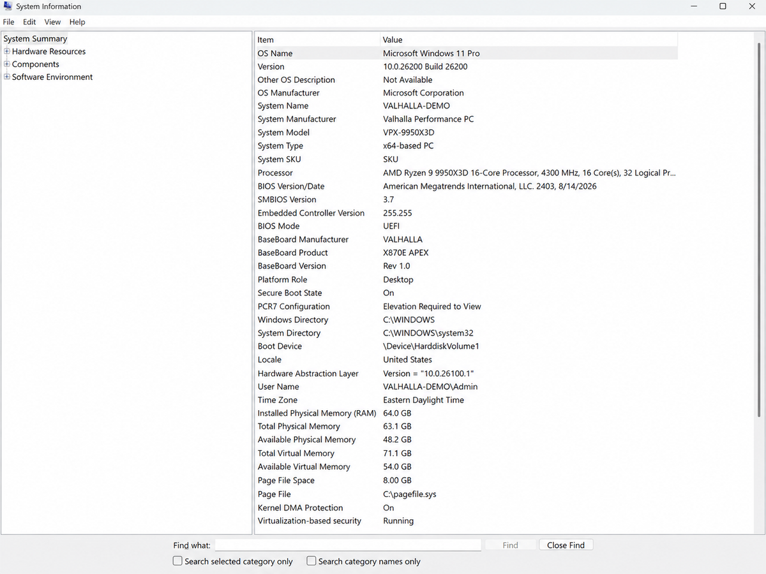766x574 pixels.
Task: Open the View menu
Action: click(52, 22)
